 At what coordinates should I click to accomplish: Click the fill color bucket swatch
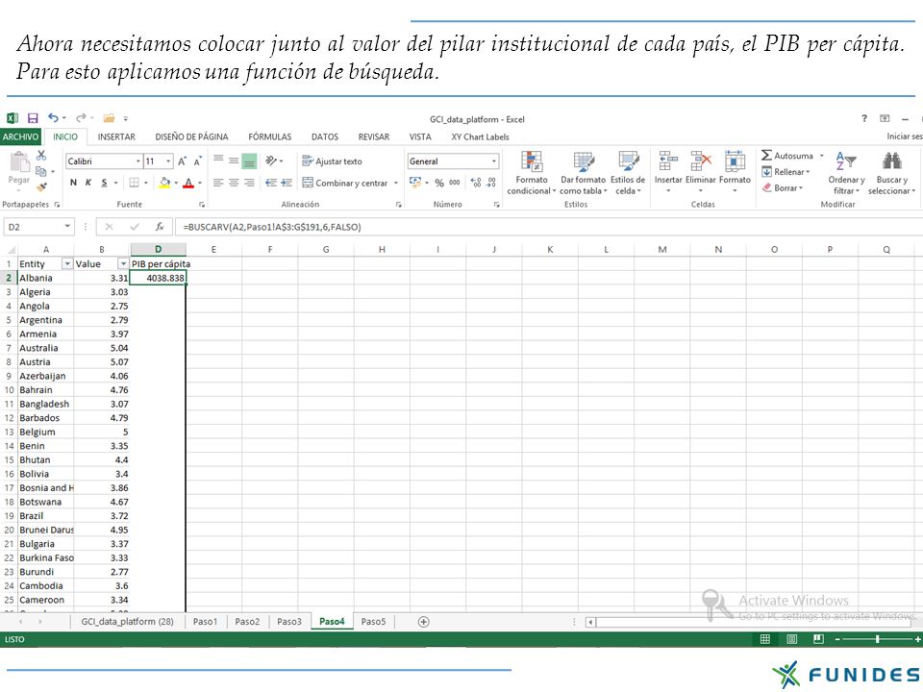click(x=164, y=183)
